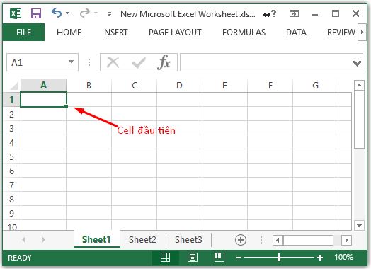Click the horizontal scrollbar thumb
The height and width of the screenshot is (269, 371).
tap(308, 241)
